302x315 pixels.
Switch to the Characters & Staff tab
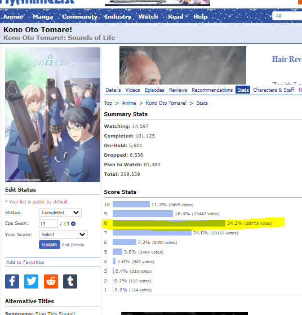(273, 90)
